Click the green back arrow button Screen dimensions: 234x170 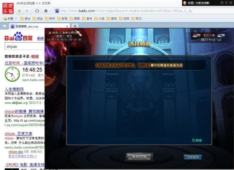20,11
